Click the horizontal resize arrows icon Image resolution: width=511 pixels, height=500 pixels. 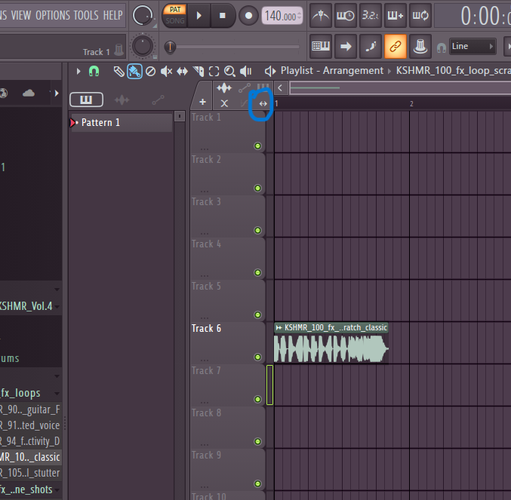263,103
